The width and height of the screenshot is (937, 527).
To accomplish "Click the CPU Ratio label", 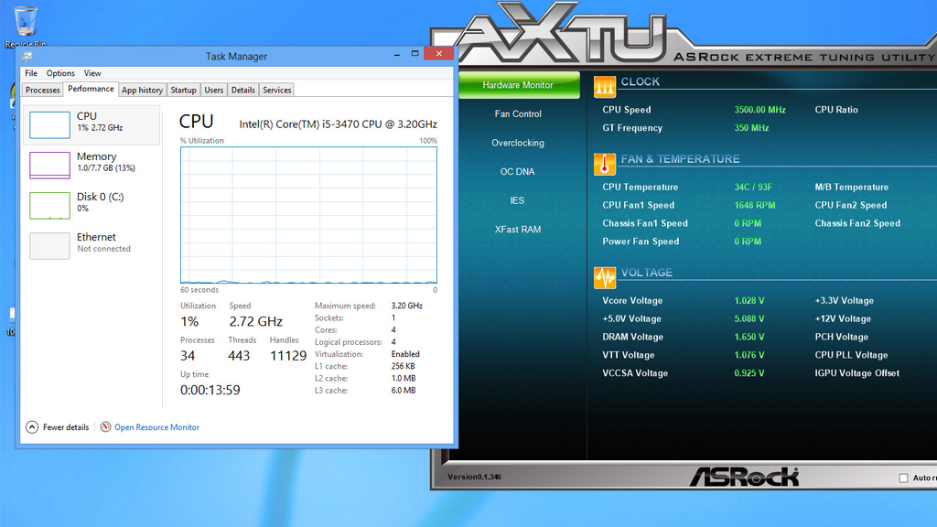I will coord(836,110).
